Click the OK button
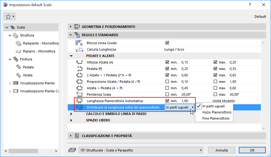 click(252, 150)
